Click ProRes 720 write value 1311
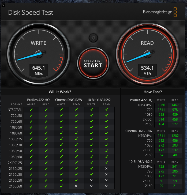This screenshot has height=195, width=187. point(161,110)
